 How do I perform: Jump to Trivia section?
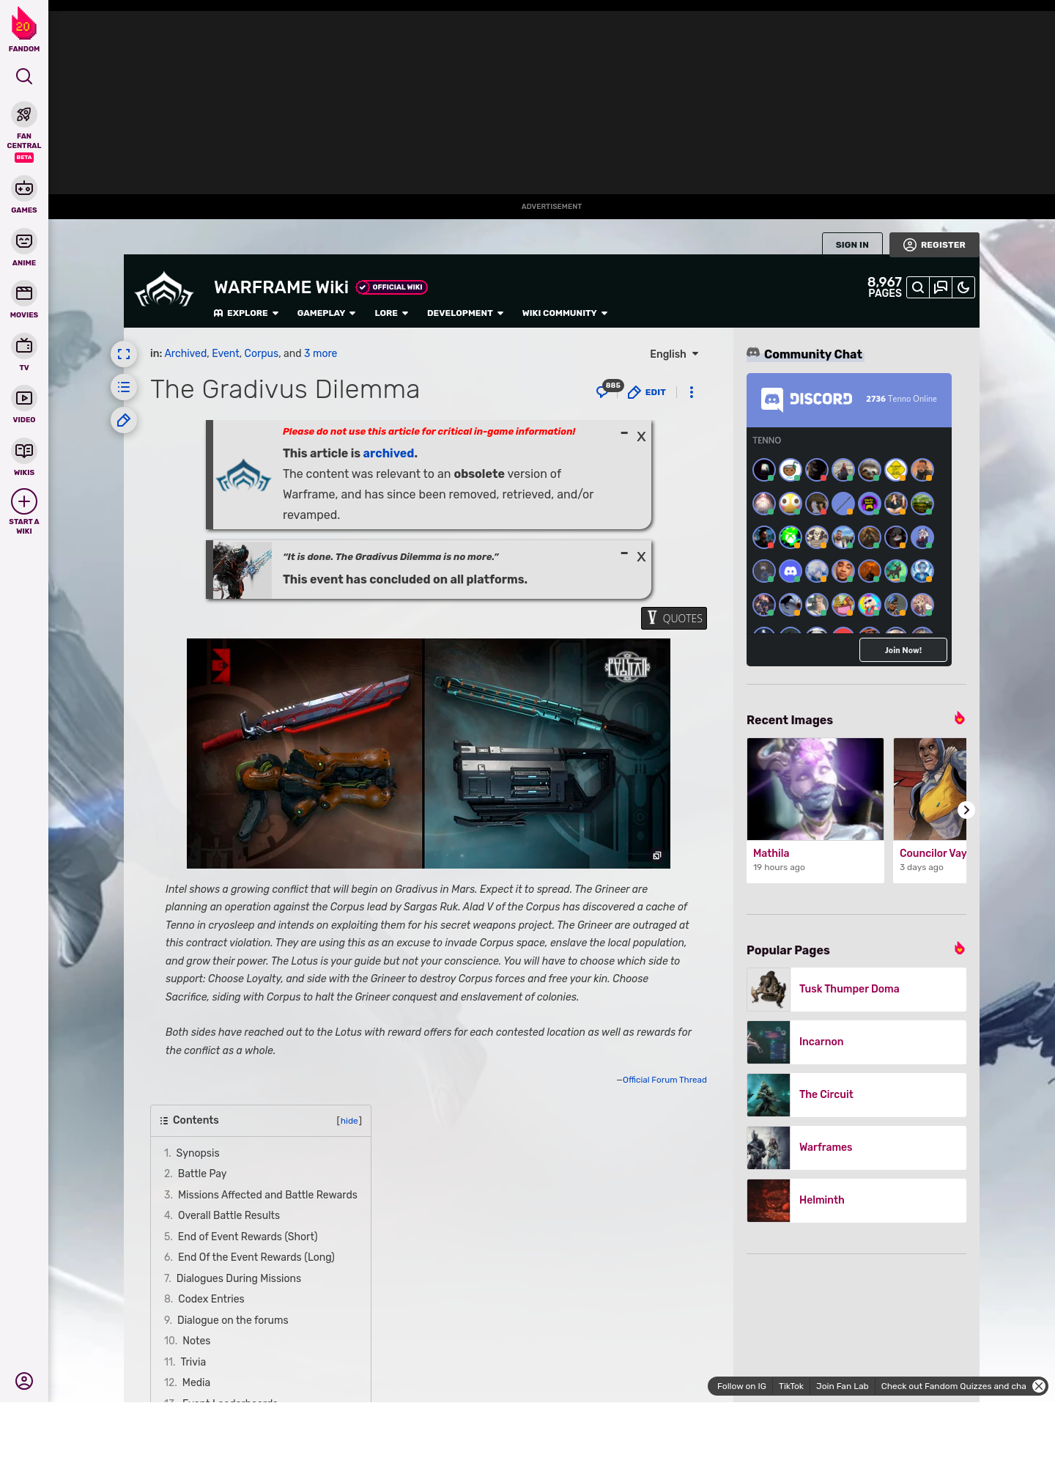[x=193, y=1362]
